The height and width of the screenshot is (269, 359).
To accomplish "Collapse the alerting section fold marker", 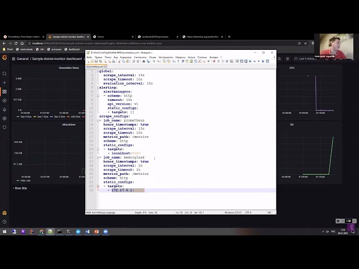I will [98, 87].
